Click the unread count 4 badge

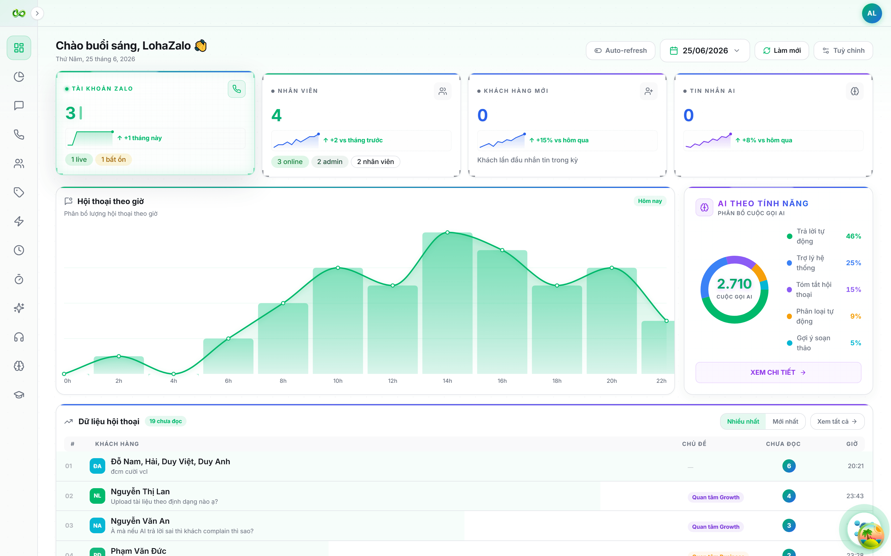(x=789, y=496)
